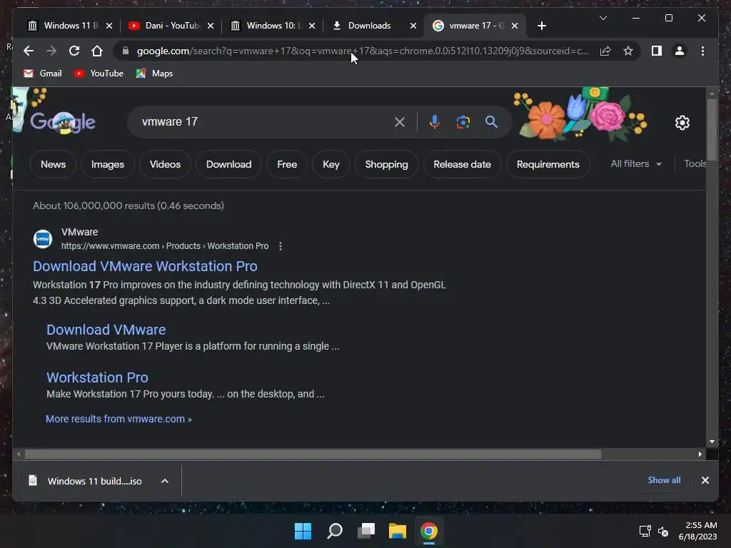Expand the All filters dropdown

pyautogui.click(x=636, y=163)
